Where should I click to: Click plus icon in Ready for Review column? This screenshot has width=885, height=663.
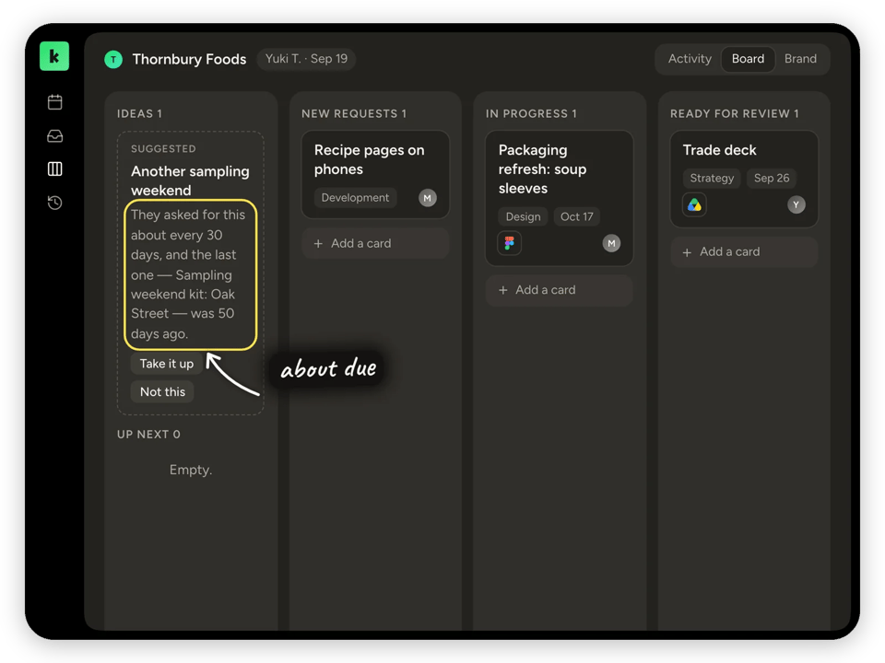point(687,252)
